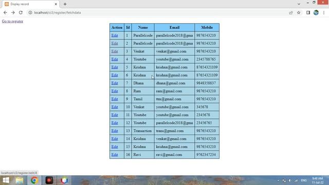Edit Krishna record with Id 15

coord(115,147)
